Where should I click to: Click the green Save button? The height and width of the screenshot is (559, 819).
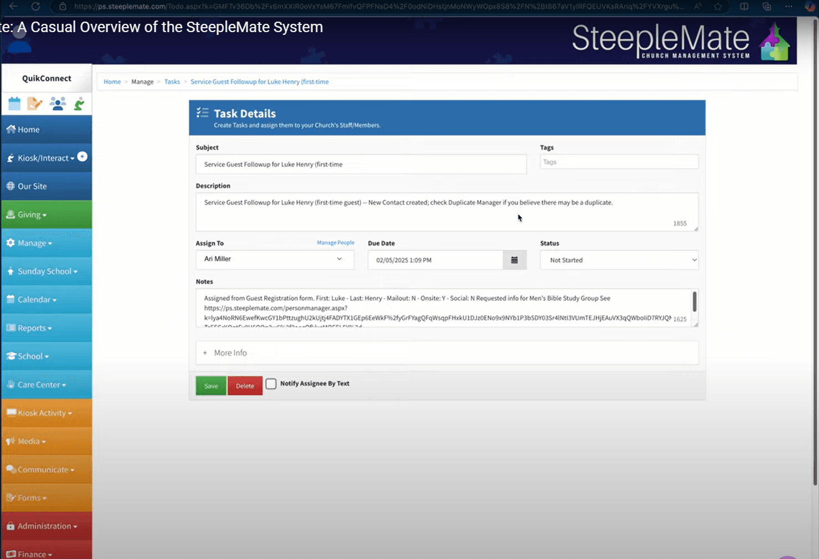coord(211,386)
